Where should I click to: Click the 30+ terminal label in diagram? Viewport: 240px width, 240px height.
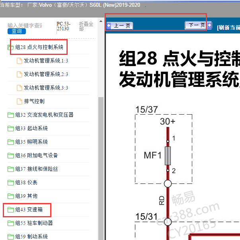pyautogui.click(x=168, y=121)
